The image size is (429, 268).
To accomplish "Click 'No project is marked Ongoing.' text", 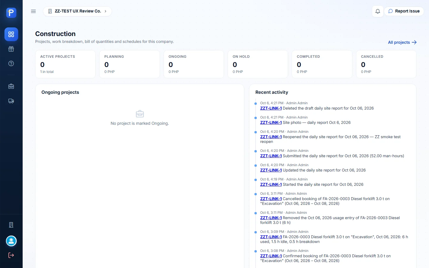I will click(x=140, y=123).
